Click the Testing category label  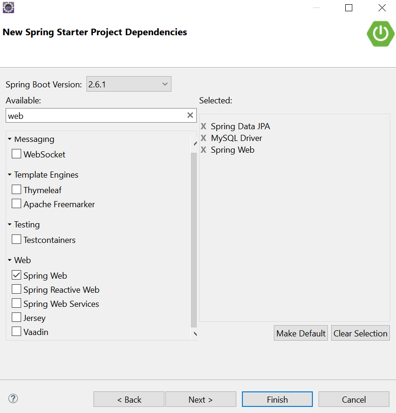click(x=27, y=225)
